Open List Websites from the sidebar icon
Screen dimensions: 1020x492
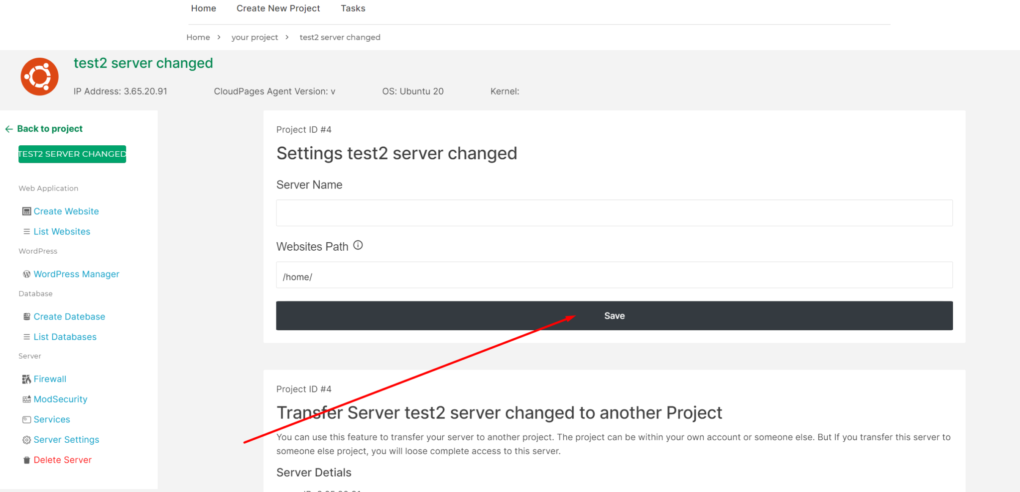[x=27, y=231]
